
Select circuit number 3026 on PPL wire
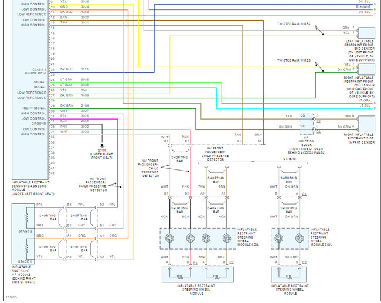tap(85, 116)
